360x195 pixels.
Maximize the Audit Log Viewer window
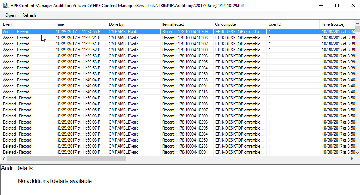click(x=337, y=5)
